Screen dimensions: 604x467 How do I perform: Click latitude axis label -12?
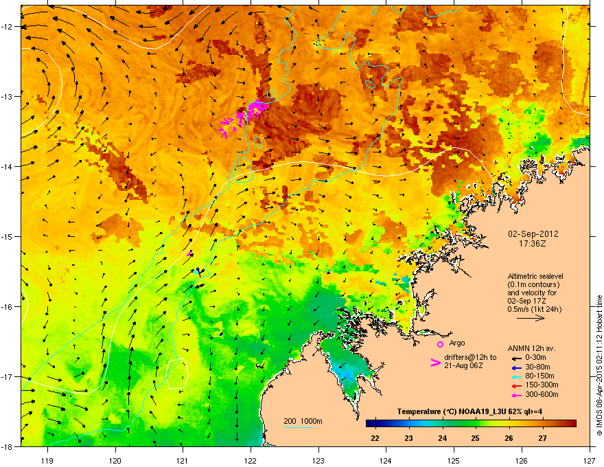[x=8, y=26]
